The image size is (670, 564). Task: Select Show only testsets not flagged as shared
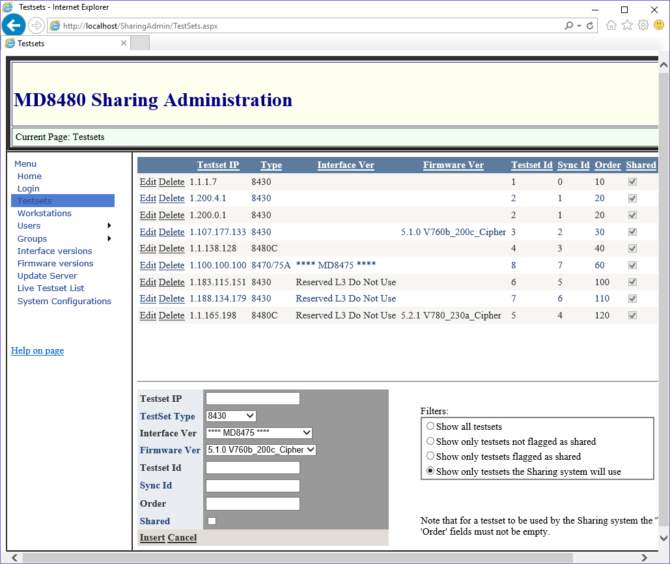[x=430, y=441]
